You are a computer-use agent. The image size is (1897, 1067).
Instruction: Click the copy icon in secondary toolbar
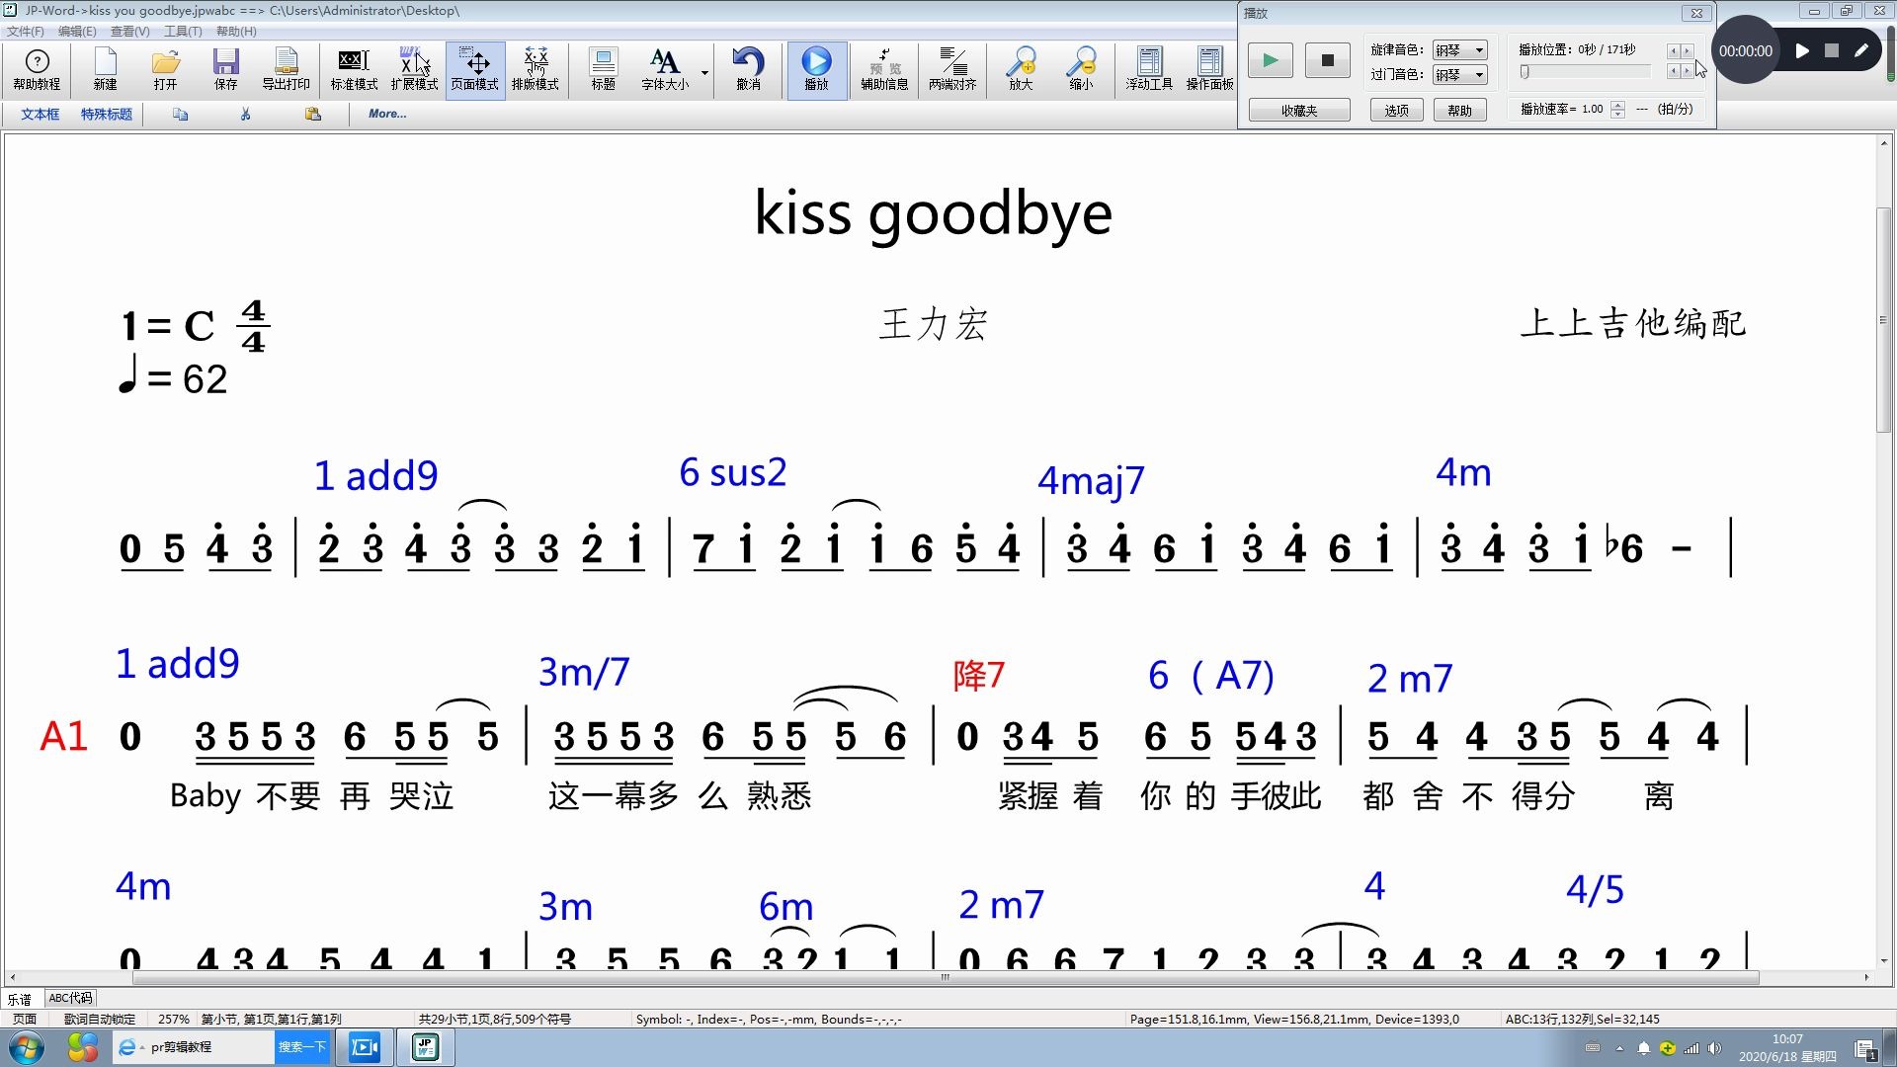pos(180,115)
